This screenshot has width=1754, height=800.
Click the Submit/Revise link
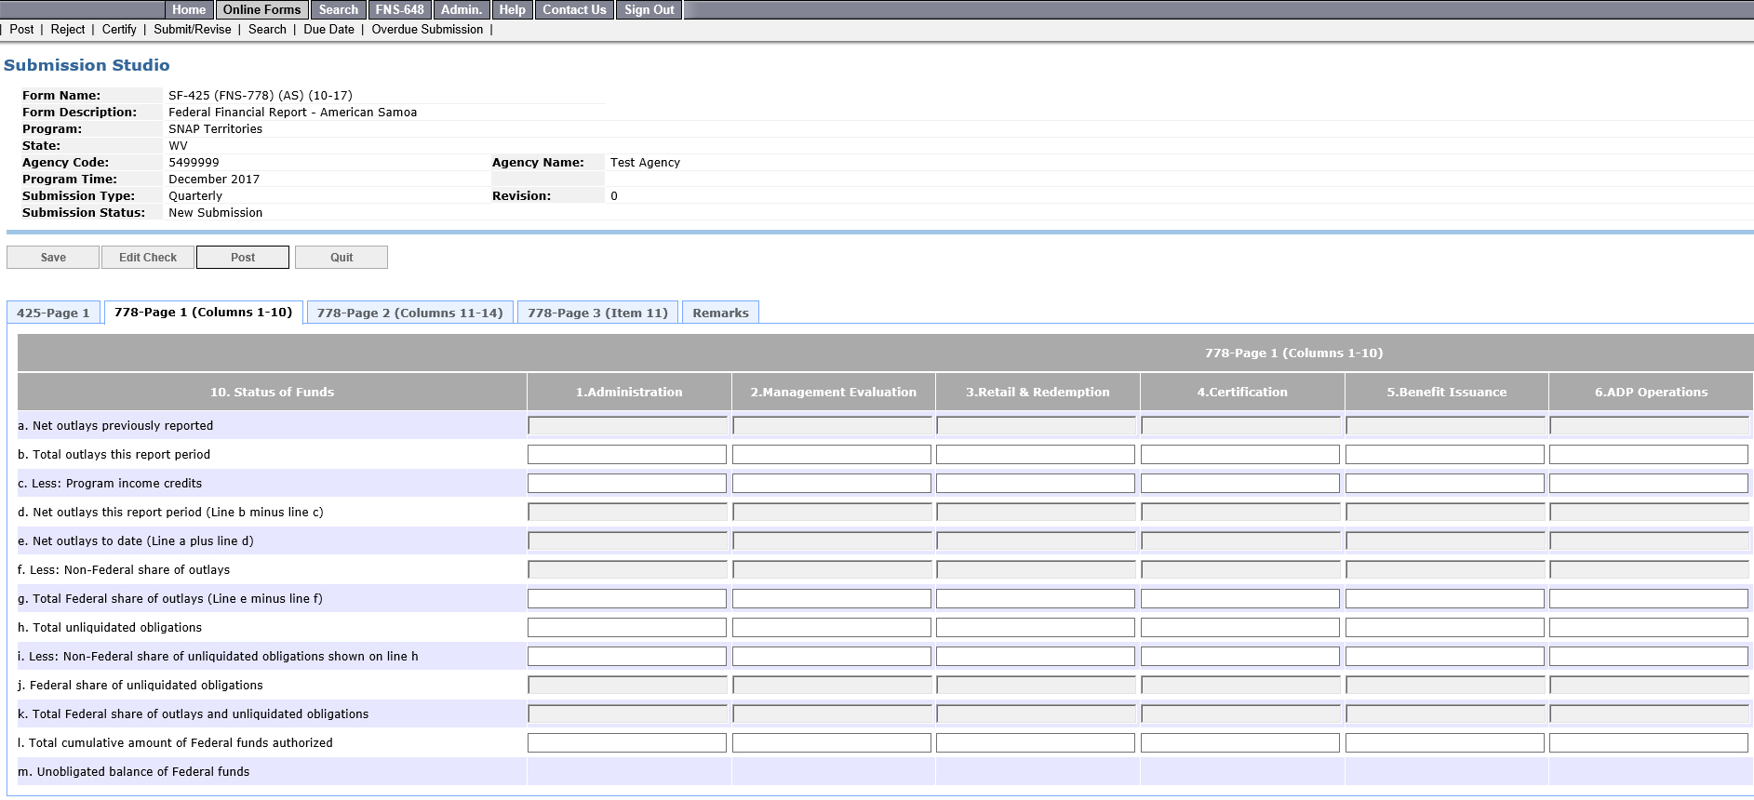tap(193, 30)
